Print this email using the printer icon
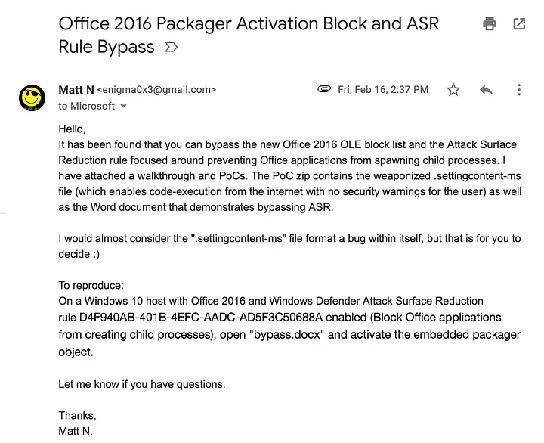Image resolution: width=544 pixels, height=443 pixels. click(x=490, y=24)
